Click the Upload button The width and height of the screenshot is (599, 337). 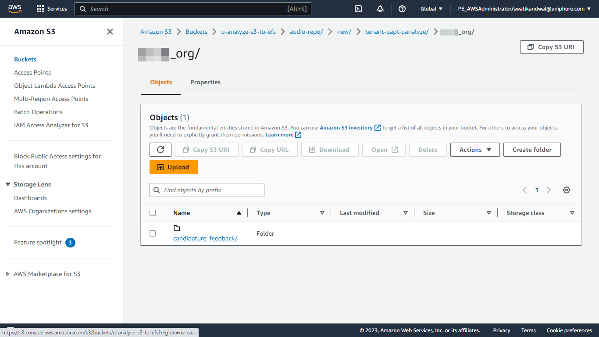174,167
